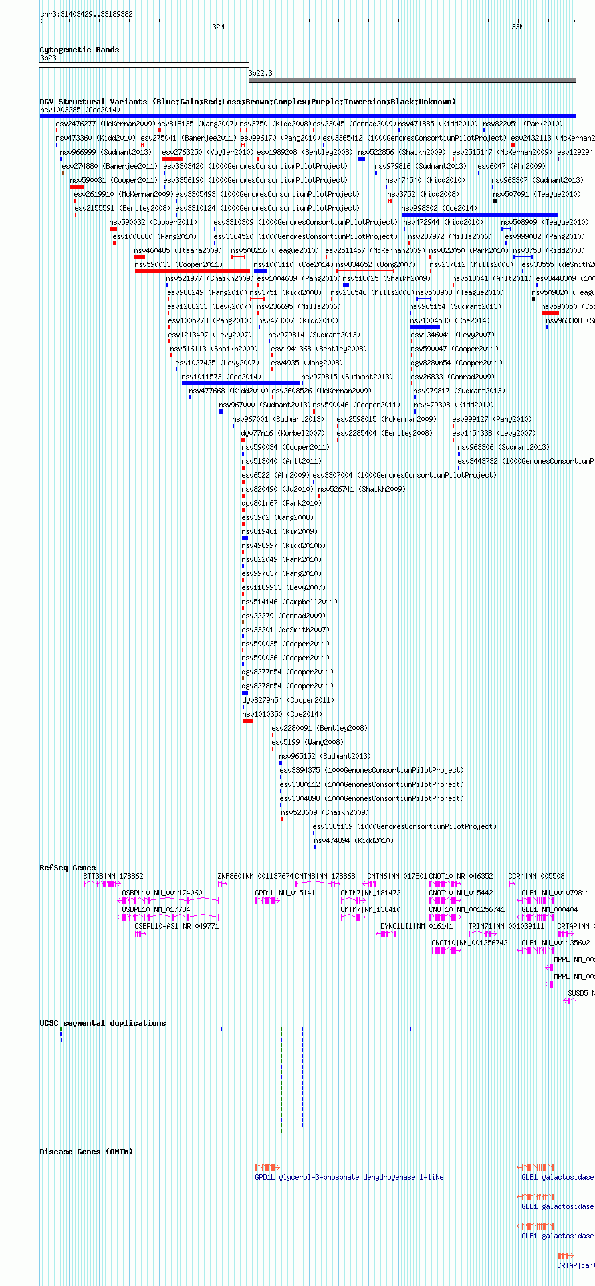Click variant esv2476277 (McKernan2009)
Viewport: 595px width, 1286px height.
coord(106,124)
